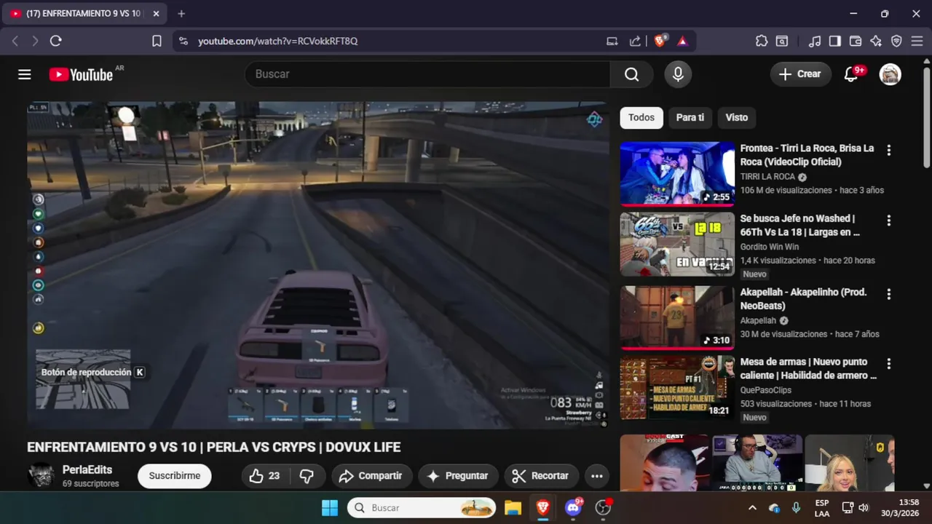Open options for Se busca Jefe video

coord(888,220)
